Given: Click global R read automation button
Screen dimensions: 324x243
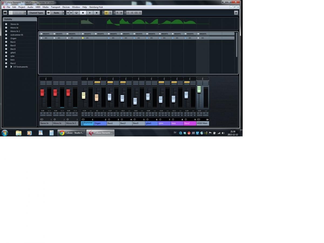Looking at the screenshot, I should click(117, 13).
